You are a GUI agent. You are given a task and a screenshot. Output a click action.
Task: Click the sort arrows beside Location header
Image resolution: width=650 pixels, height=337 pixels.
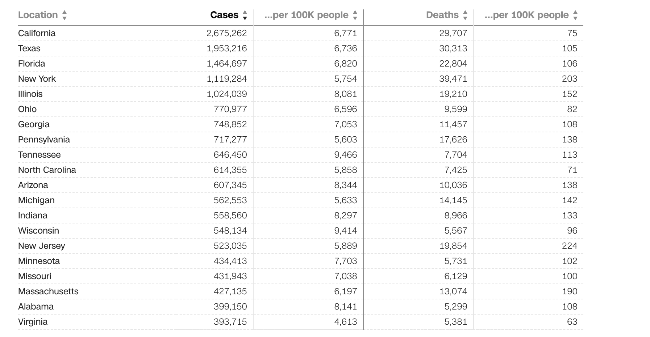click(64, 15)
